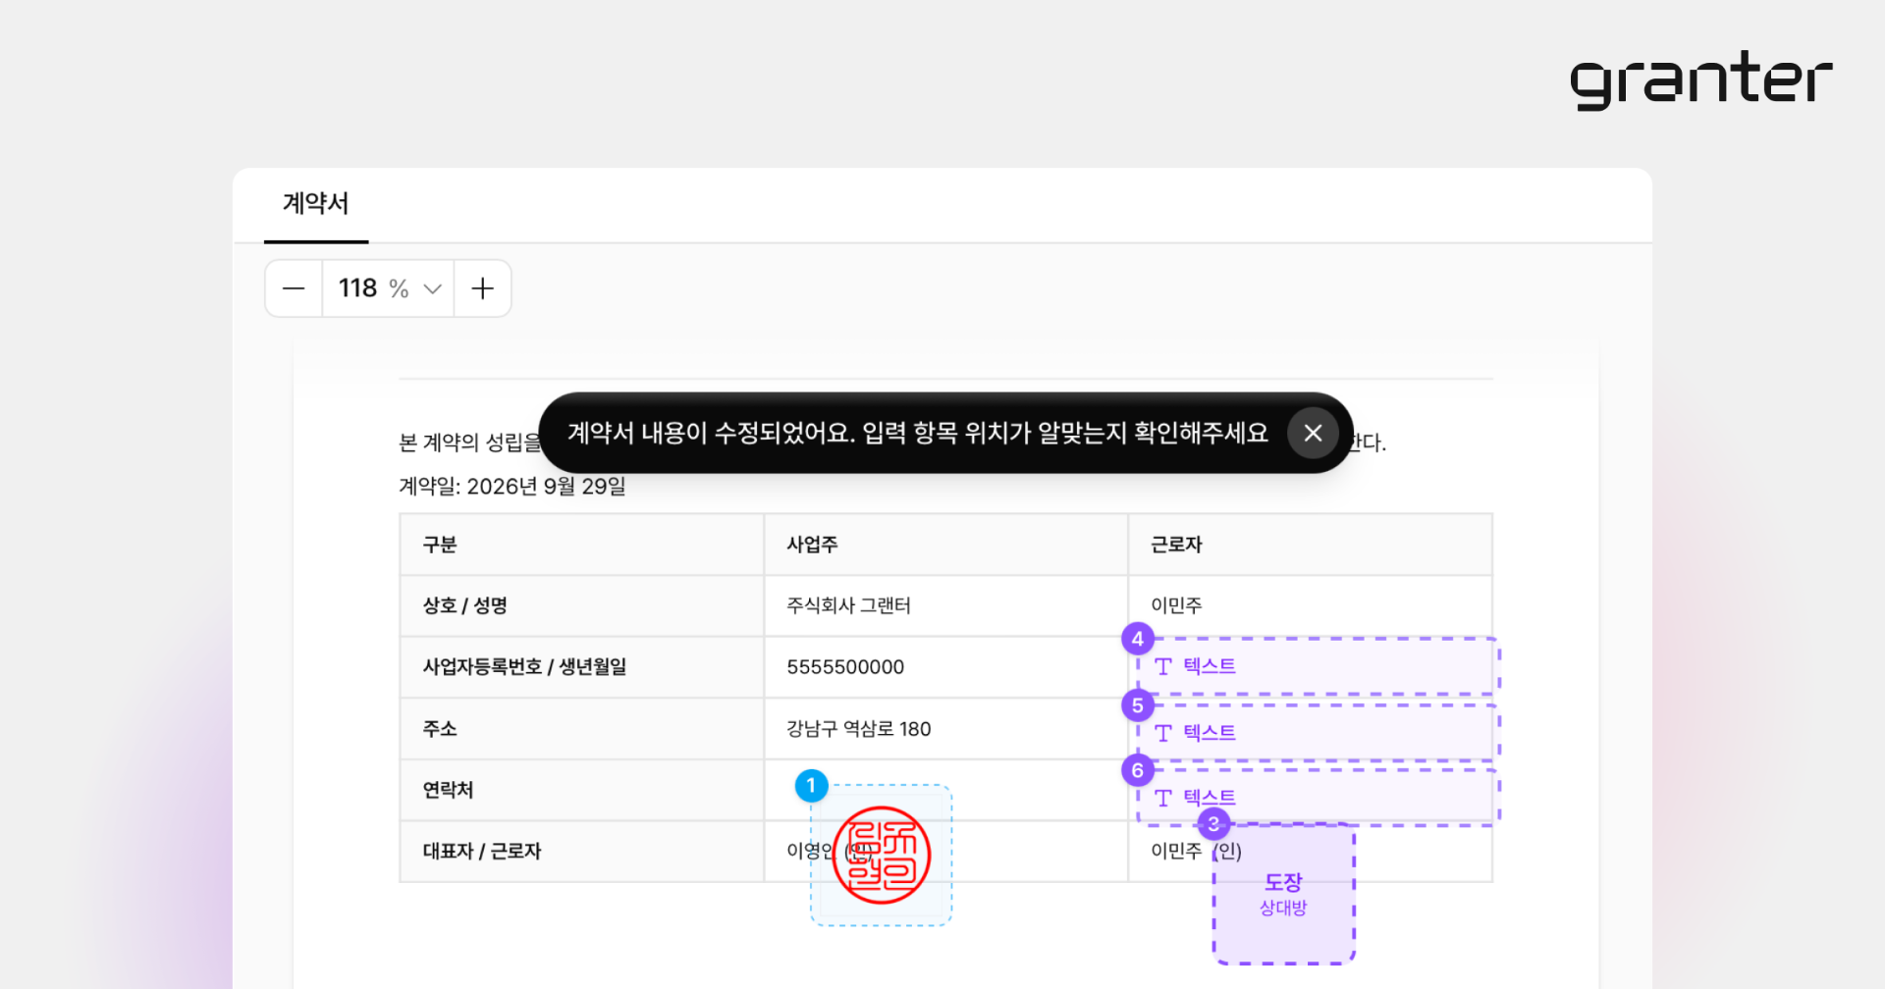Viewport: 1885px width, 989px height.
Task: Click the 근로자 column header
Action: [x=1176, y=545]
